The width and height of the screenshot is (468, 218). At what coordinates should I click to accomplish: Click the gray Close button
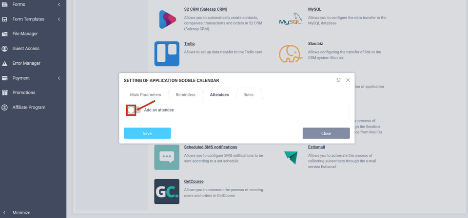click(326, 133)
